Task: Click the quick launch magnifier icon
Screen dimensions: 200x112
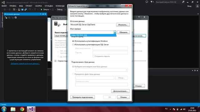Action: pos(183,2)
